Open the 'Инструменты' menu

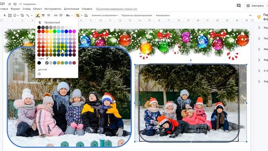point(53,9)
